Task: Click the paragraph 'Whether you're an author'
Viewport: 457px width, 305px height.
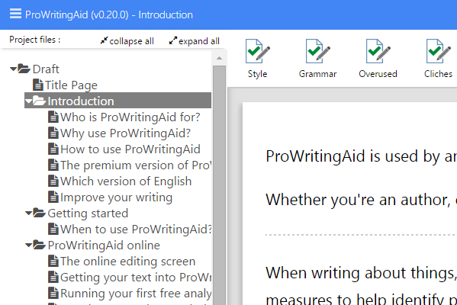Action: pos(361,200)
